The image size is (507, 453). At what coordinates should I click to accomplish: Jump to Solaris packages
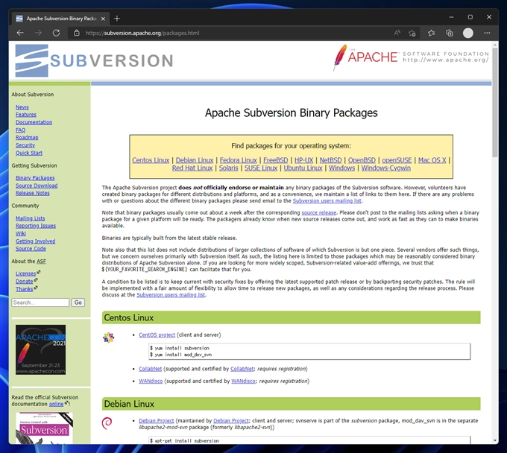(228, 168)
